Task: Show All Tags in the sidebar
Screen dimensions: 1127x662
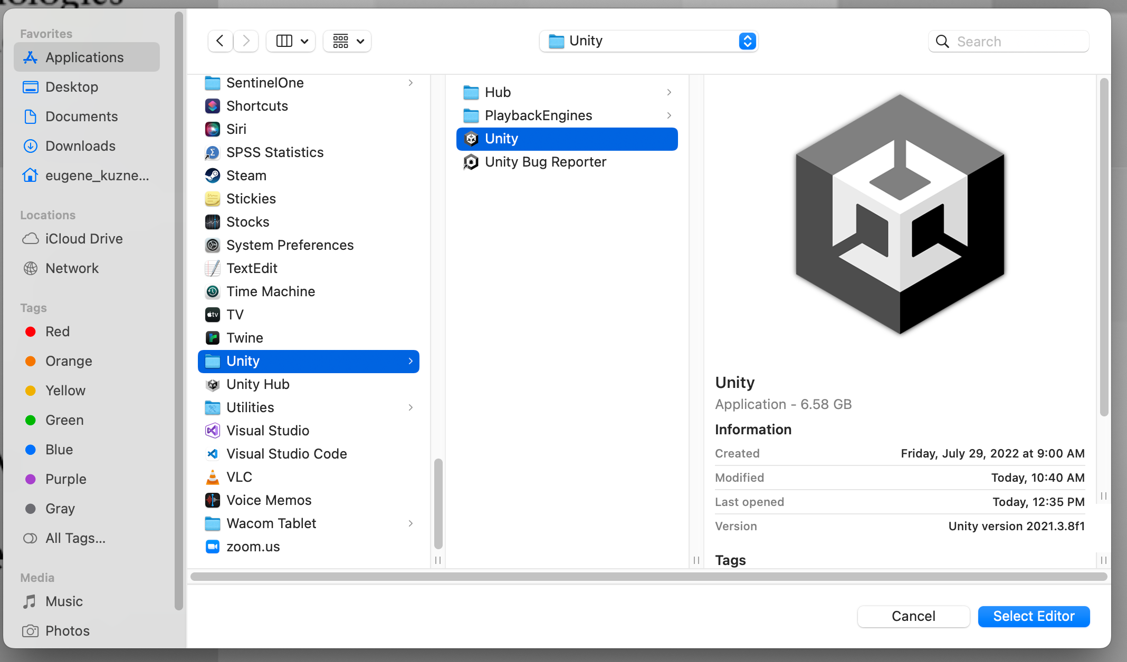Action: 87,538
